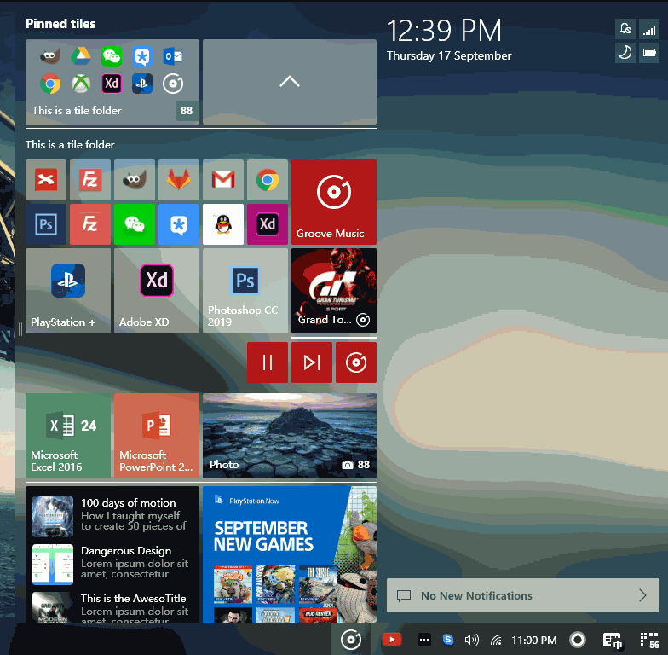Open the Gmail tile

(x=223, y=180)
